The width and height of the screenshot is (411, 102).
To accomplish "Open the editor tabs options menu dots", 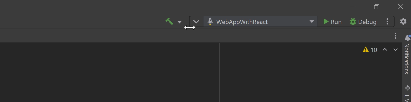I will coord(396,36).
